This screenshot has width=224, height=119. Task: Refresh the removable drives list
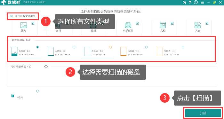tap(46, 67)
